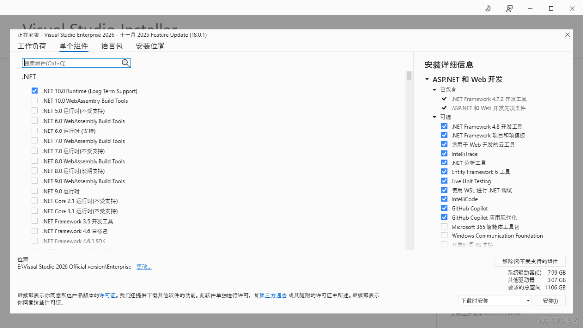Click 移除(R)不受支持的组件 button
Image resolution: width=583 pixels, height=328 pixels.
(x=530, y=261)
